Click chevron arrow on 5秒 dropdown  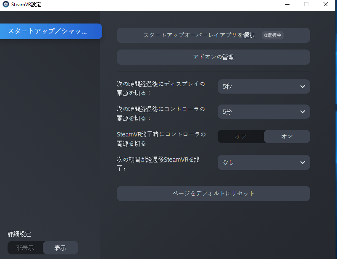click(303, 86)
